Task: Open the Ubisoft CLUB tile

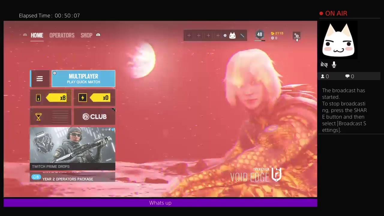Action: click(x=94, y=116)
